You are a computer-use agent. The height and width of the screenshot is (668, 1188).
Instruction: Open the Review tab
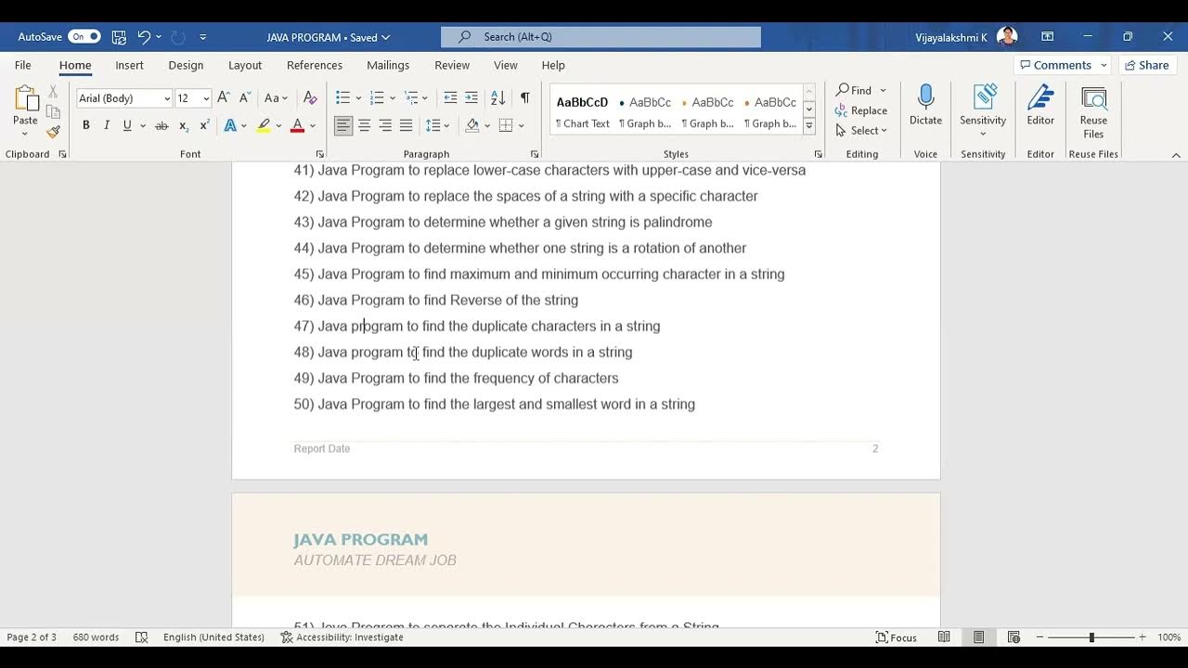452,65
